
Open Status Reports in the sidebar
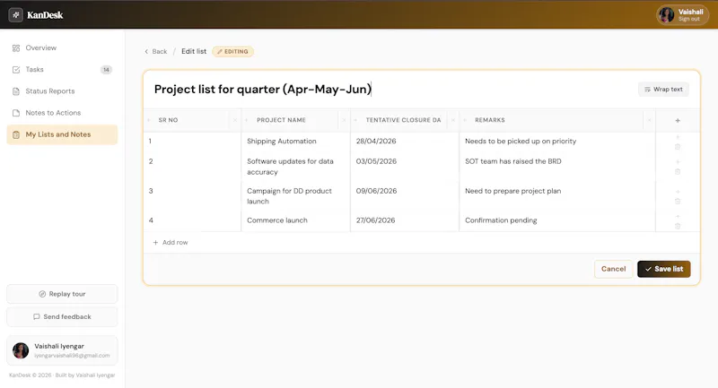pos(62,91)
